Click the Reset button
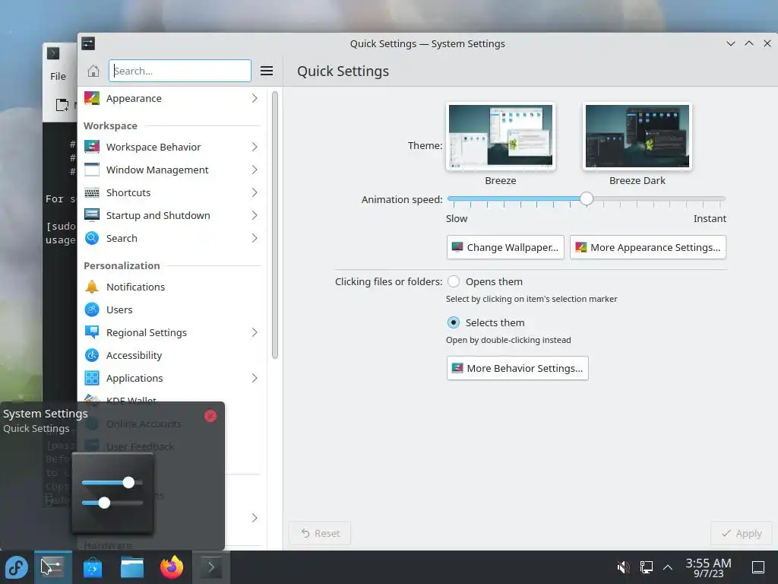Viewport: 778px width, 584px height. (x=320, y=533)
